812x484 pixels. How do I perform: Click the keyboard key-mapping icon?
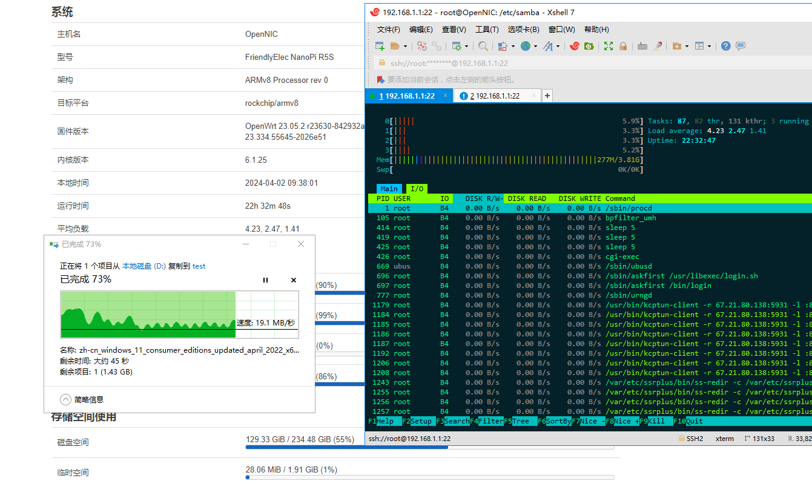pyautogui.click(x=642, y=46)
